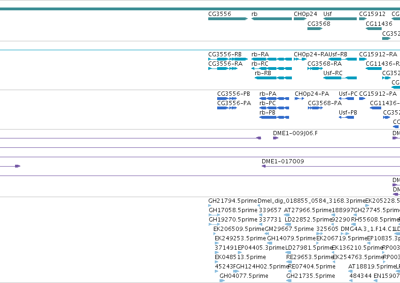400x283 pixels.
Task: Open EST label EP04405.3prime
Action: pos(261,248)
